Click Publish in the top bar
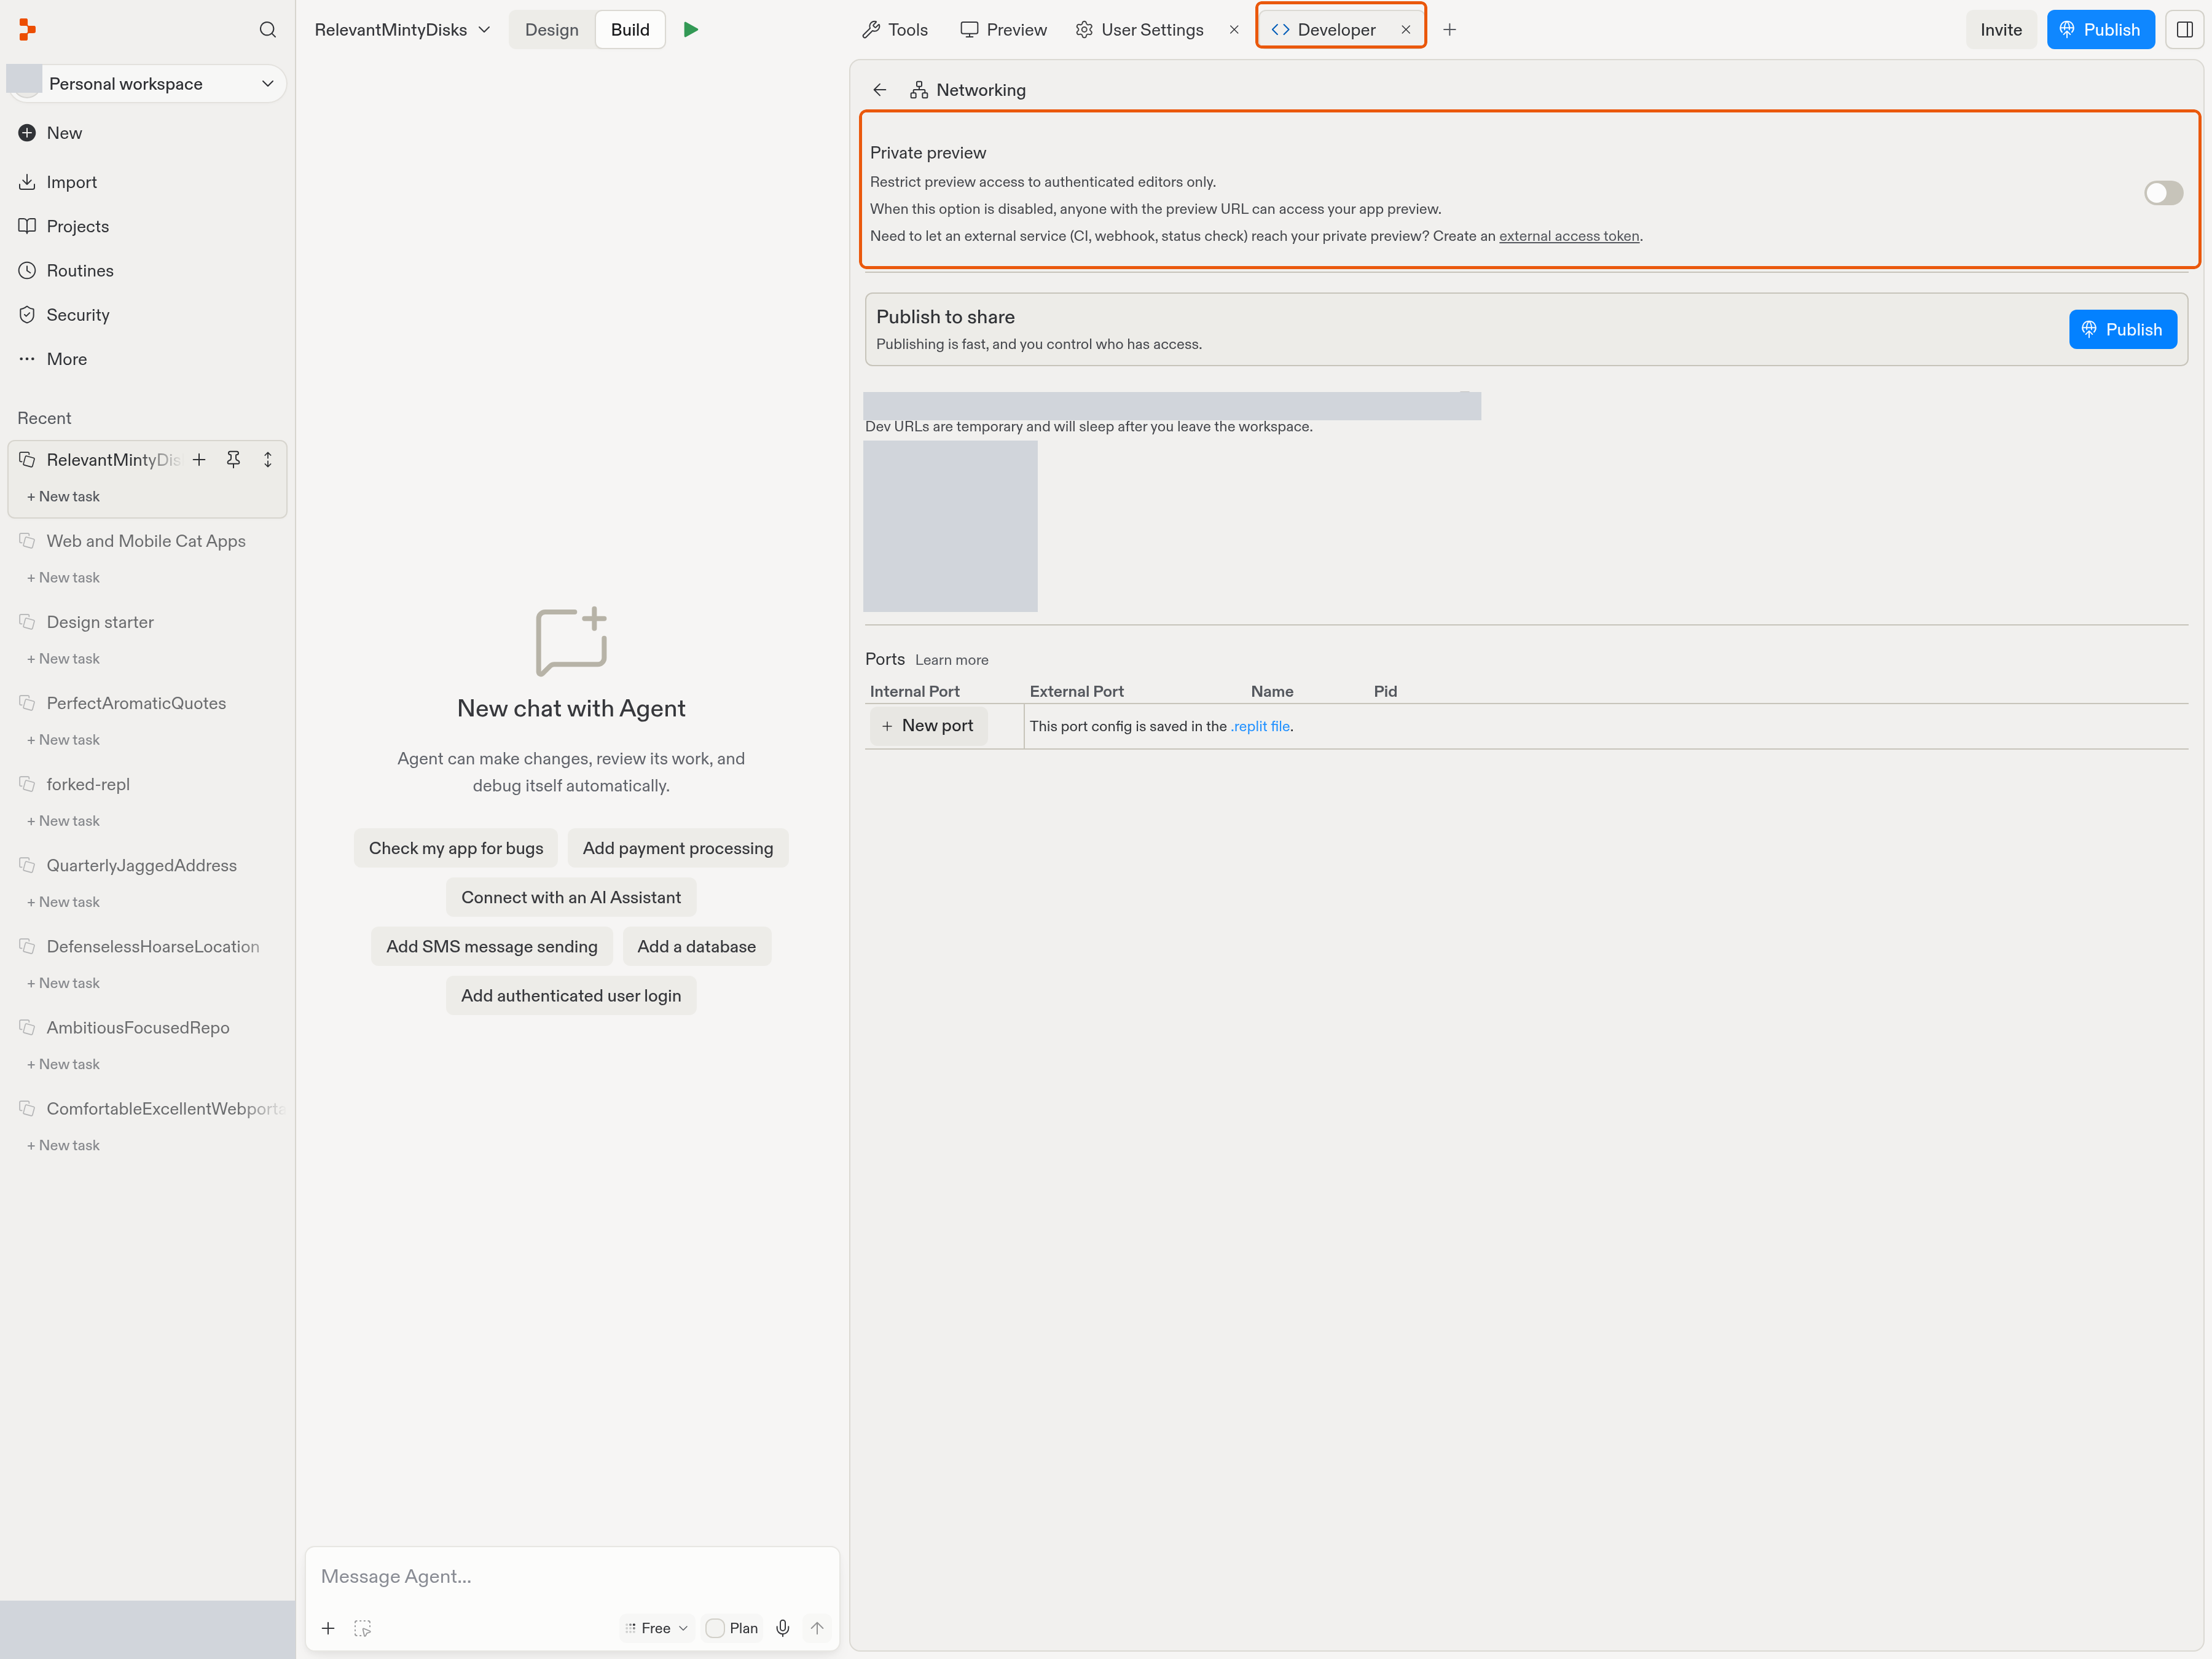 (x=2100, y=30)
